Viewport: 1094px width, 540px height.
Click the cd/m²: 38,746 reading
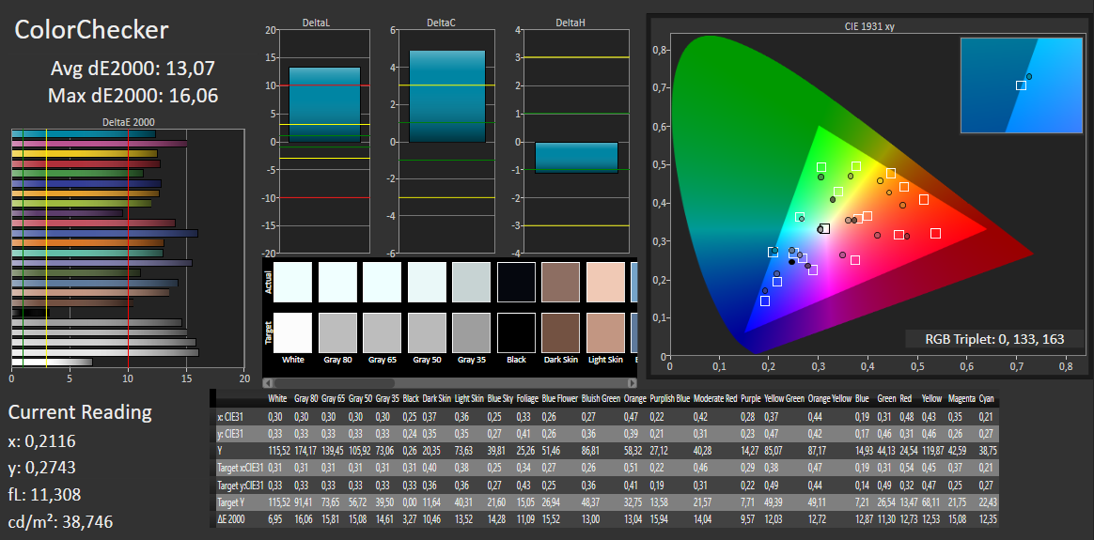(60, 521)
